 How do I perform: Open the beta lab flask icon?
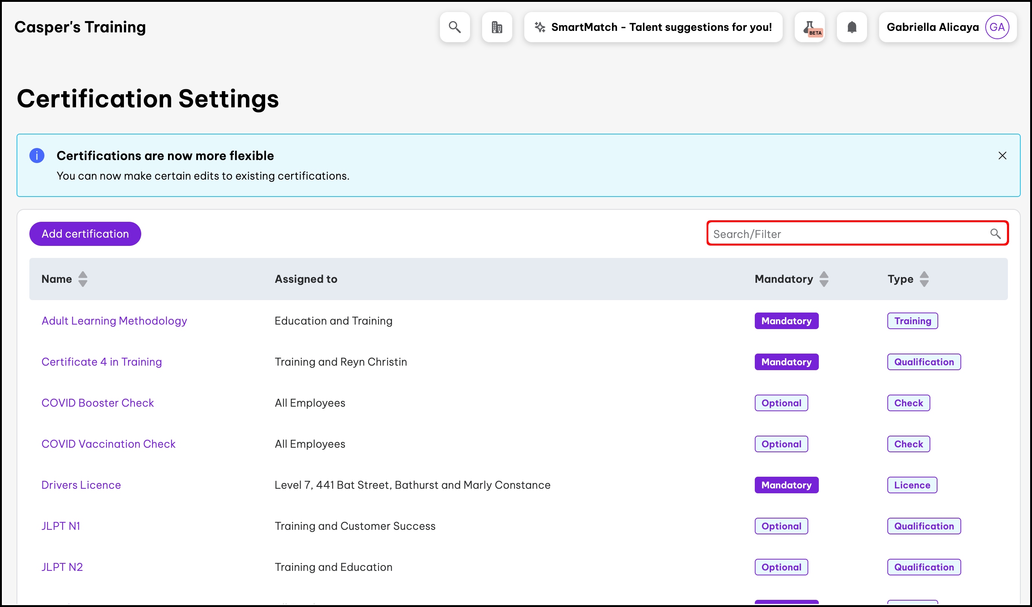pos(810,27)
